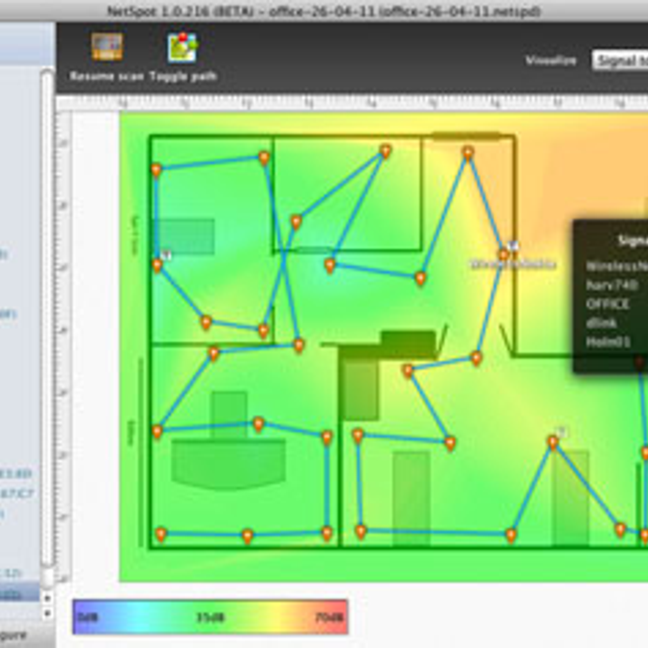Open the Visualize dropdown showing Signal

[620, 60]
